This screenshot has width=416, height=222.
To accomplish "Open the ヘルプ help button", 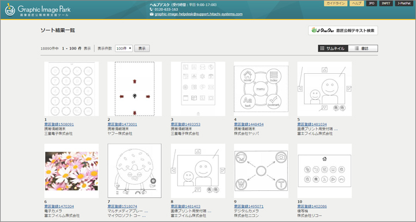I will point(356,3).
